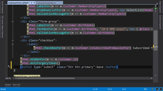163x91 pixels.
Task: Click the Html.LabelFor Customer.Birthdate code
Action: tap(61, 25)
